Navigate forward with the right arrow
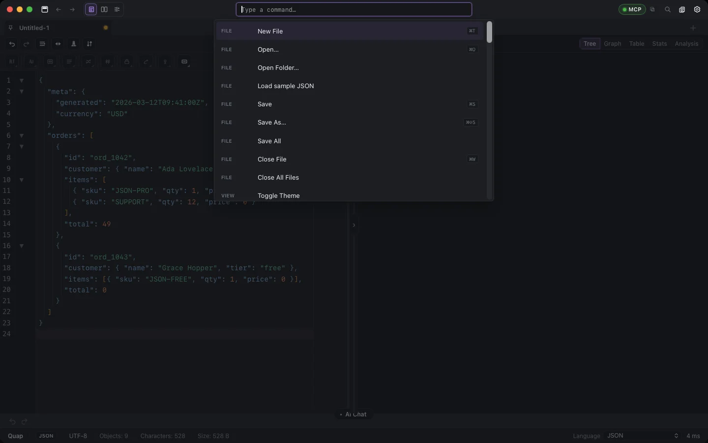708x443 pixels. pos(72,9)
